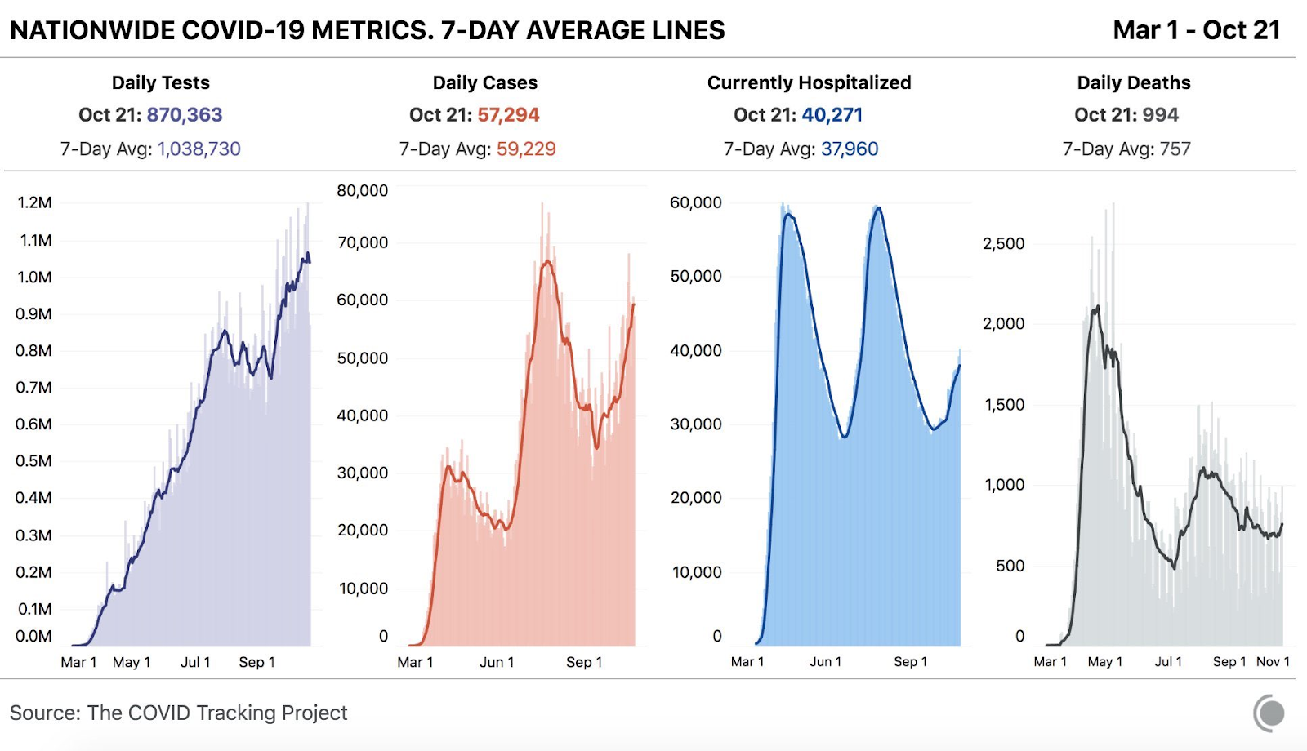Select the Daily Cases value 57,294

508,115
